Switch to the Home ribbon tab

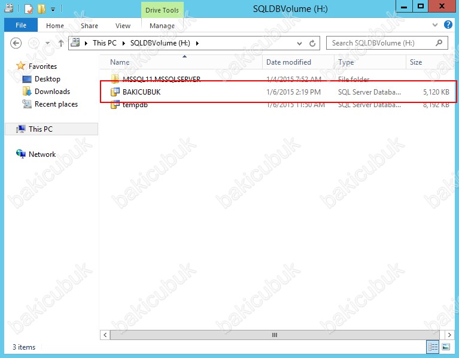[54, 26]
